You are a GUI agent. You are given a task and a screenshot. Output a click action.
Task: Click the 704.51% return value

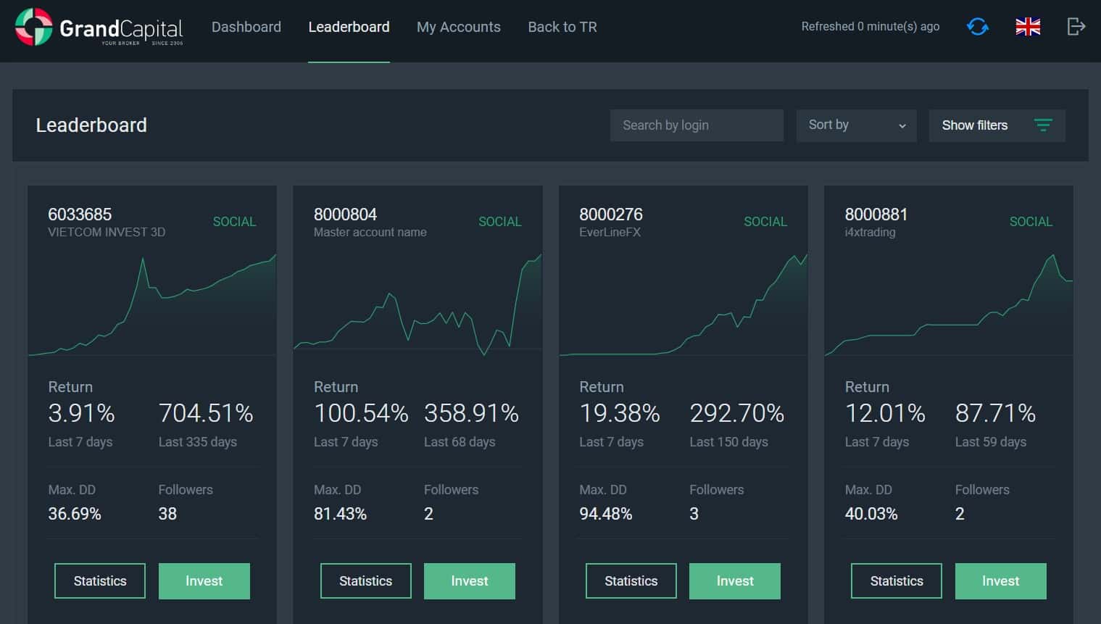coord(206,413)
